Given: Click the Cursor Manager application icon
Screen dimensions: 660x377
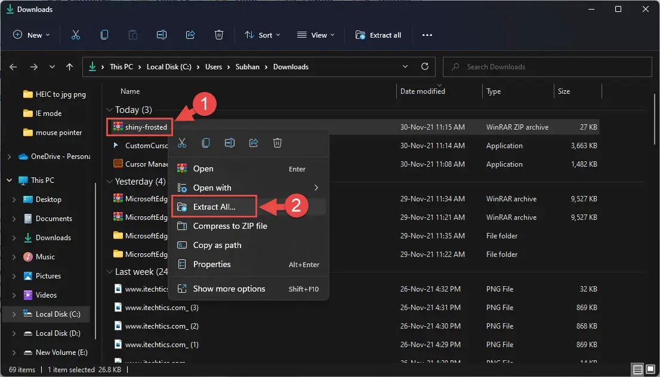Looking at the screenshot, I should pos(118,164).
